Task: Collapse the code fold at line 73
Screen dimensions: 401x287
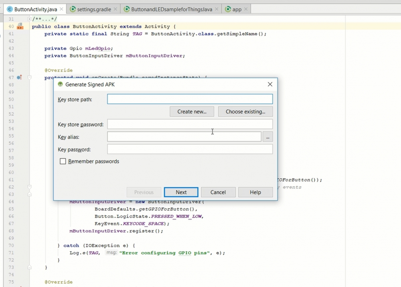Action: tap(30, 267)
